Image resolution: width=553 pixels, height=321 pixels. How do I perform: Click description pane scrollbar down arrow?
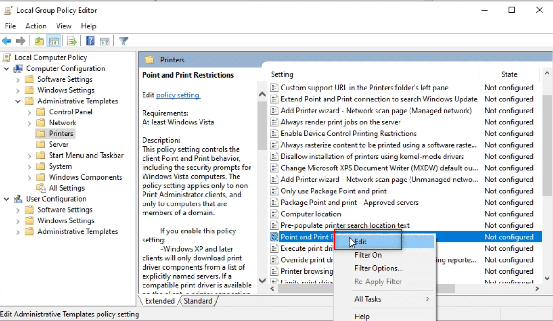point(262,280)
